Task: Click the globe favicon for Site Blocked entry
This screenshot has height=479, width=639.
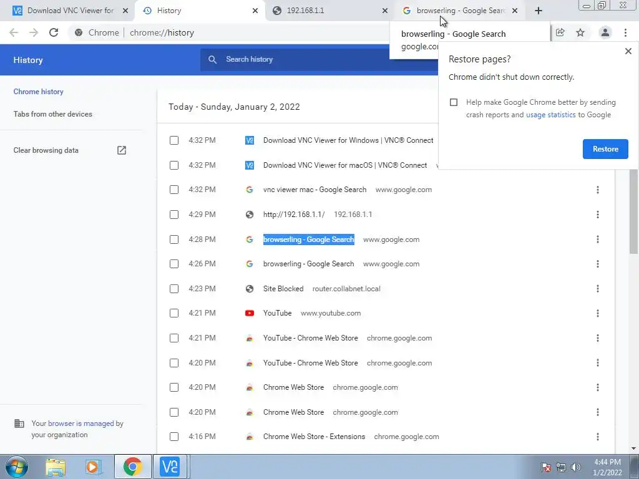Action: pos(250,289)
